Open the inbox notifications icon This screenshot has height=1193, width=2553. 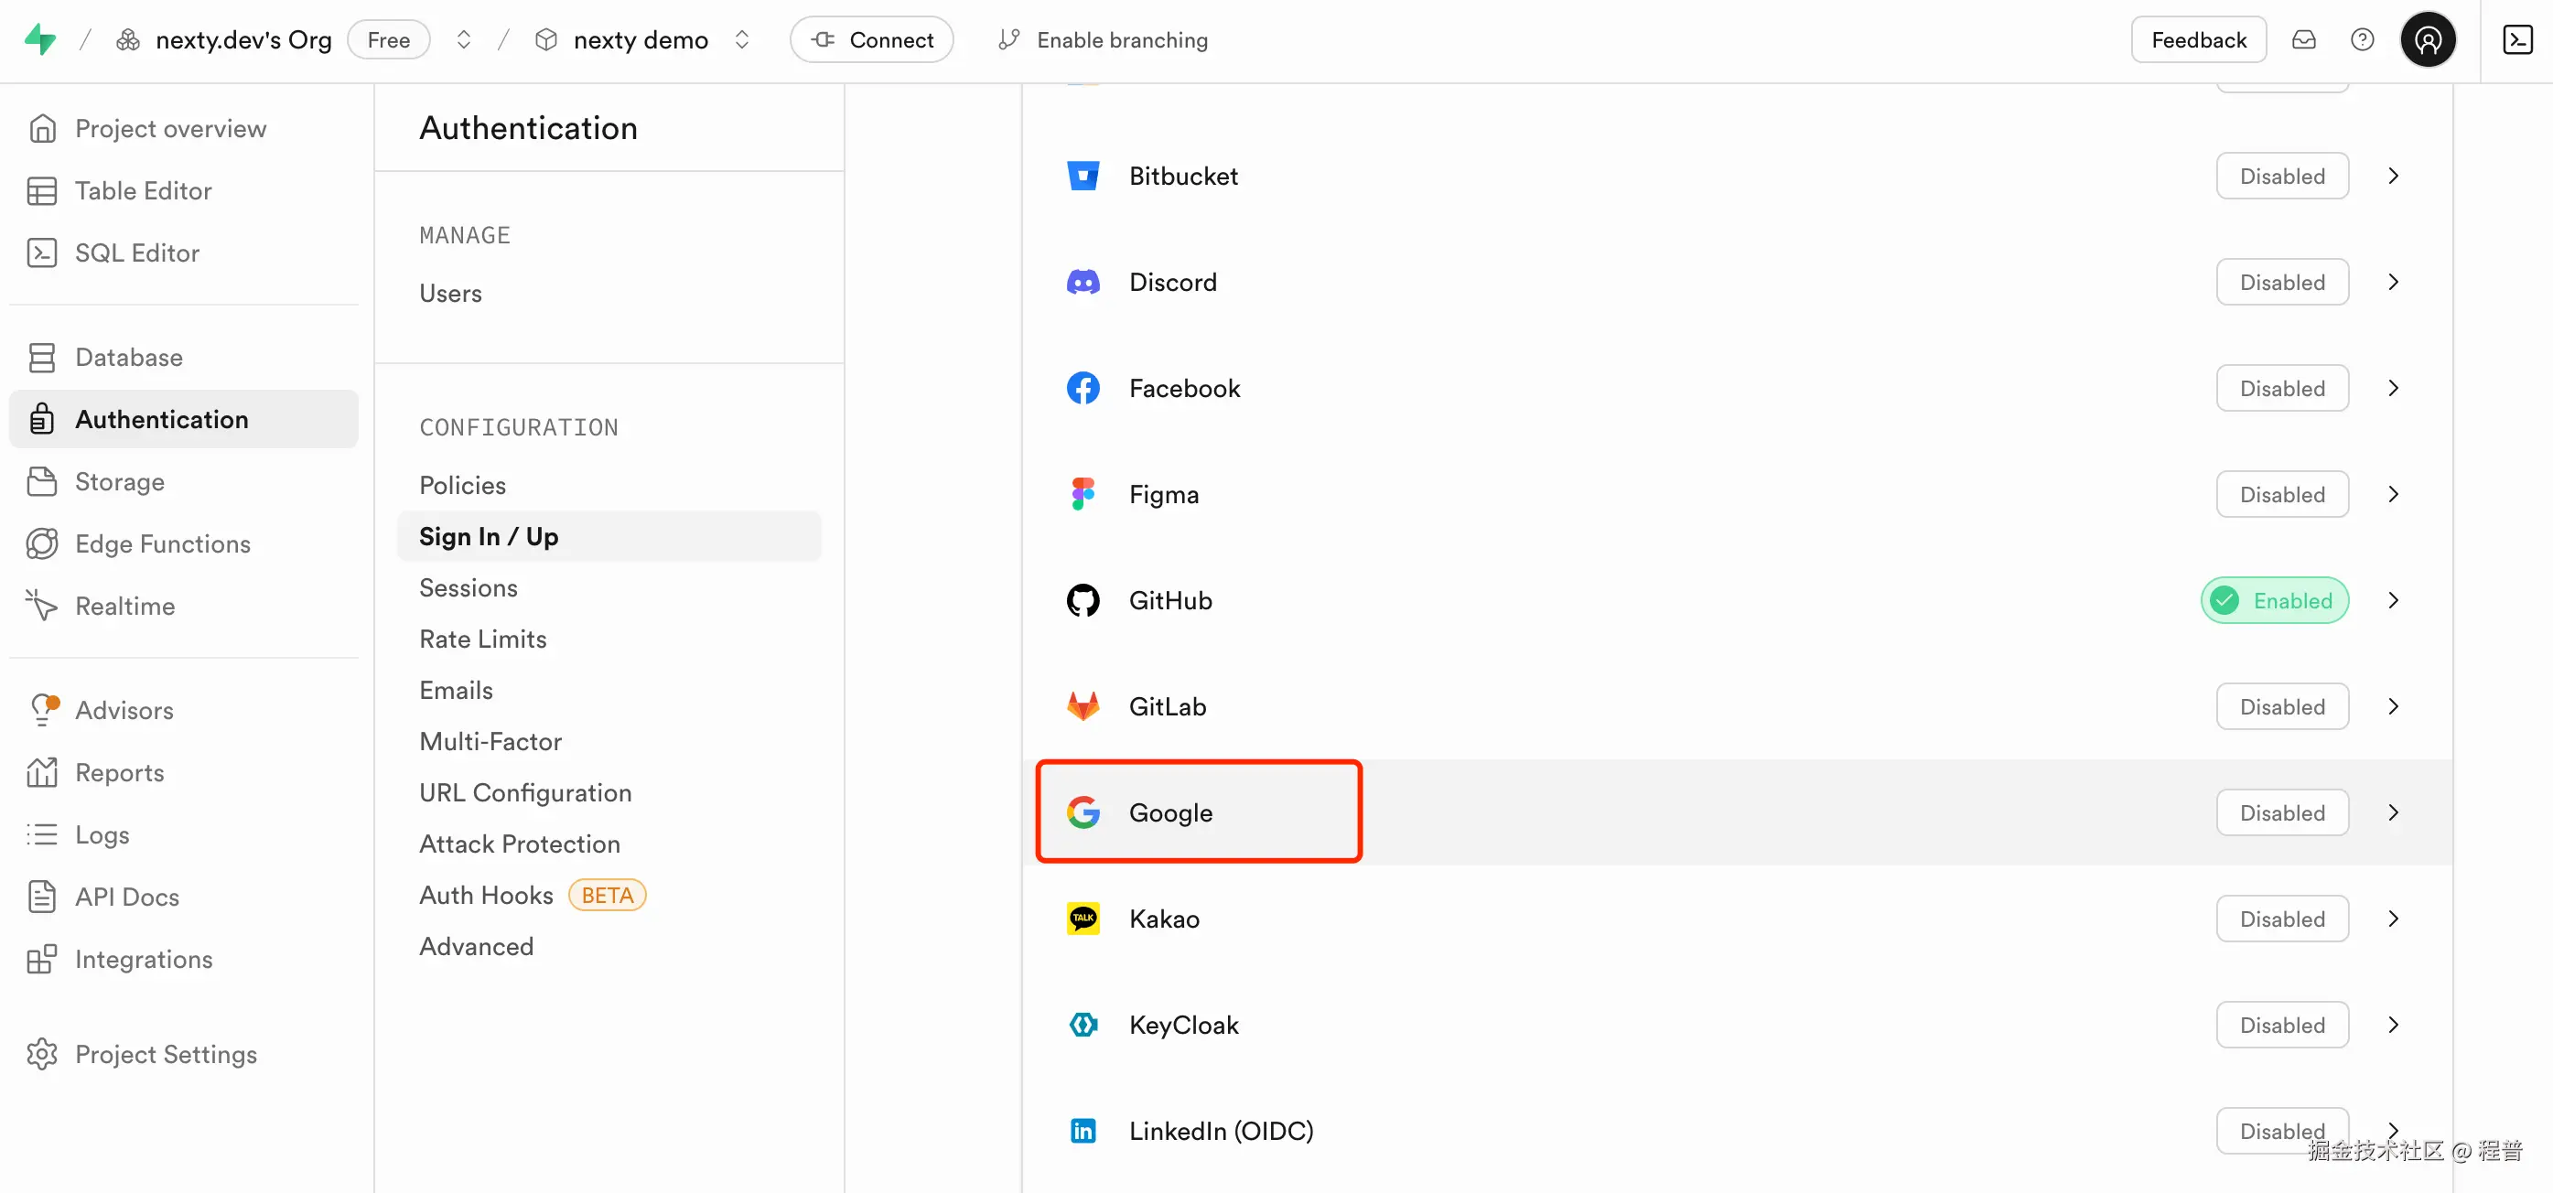(2304, 38)
